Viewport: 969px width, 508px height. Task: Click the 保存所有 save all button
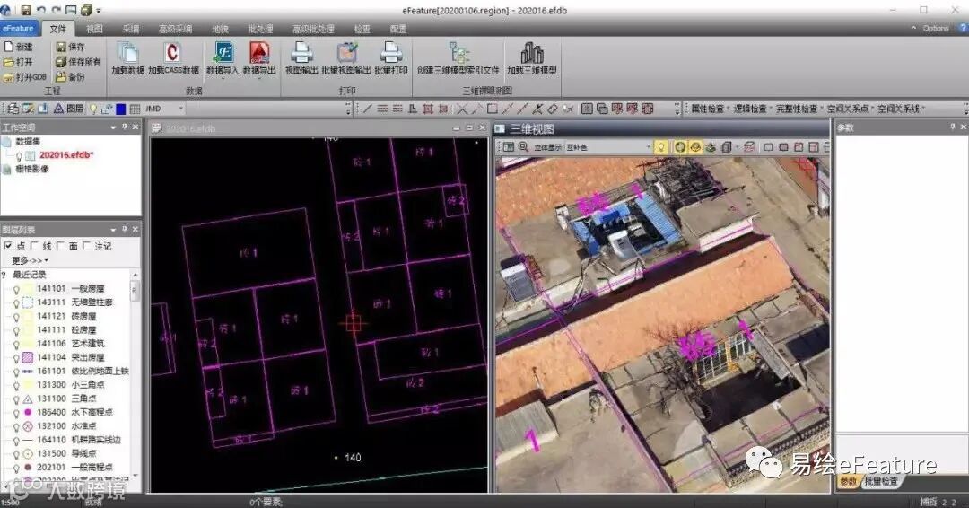(x=78, y=62)
